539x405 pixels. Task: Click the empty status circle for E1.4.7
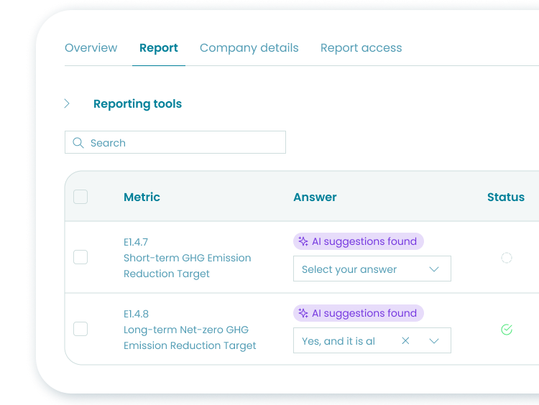point(507,258)
